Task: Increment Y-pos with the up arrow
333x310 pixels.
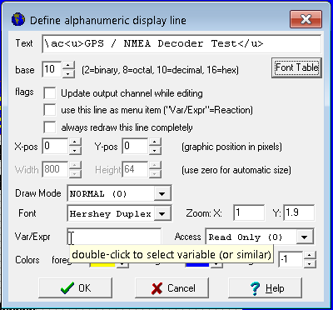Action: (155, 142)
